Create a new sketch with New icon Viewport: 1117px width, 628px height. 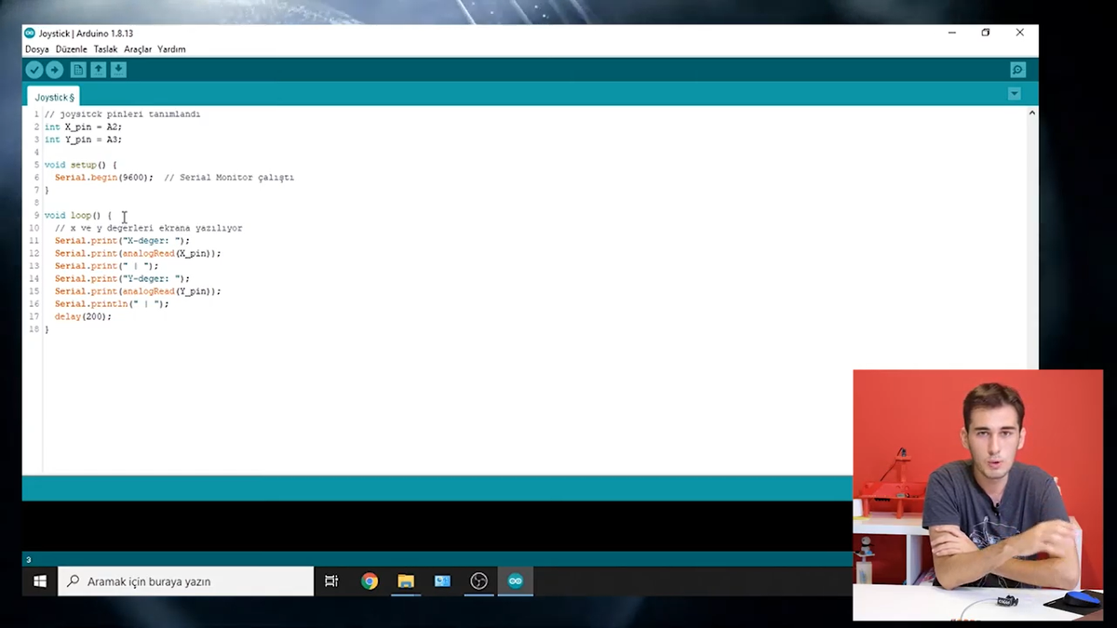click(78, 70)
